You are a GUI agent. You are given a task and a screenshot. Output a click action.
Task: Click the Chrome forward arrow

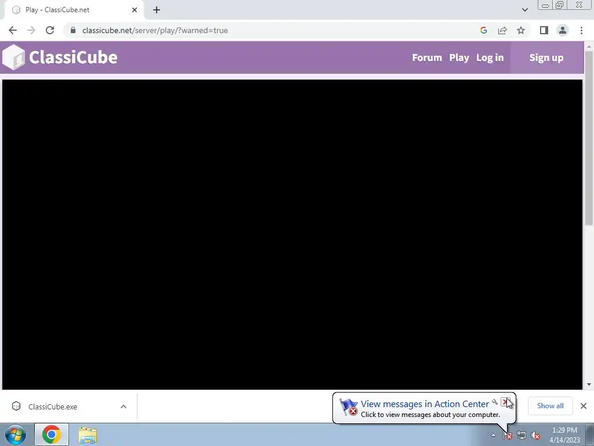coord(31,30)
